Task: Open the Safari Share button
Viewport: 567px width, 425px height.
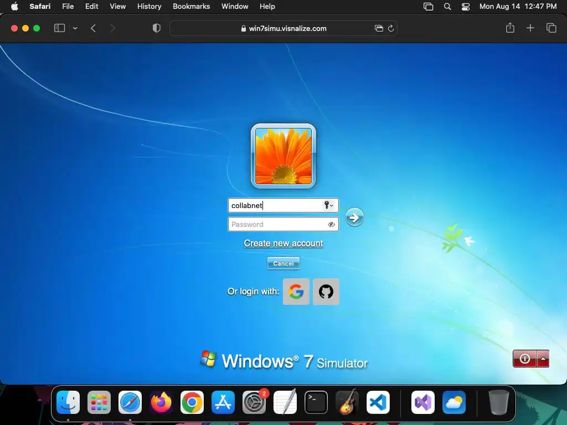Action: 510,28
